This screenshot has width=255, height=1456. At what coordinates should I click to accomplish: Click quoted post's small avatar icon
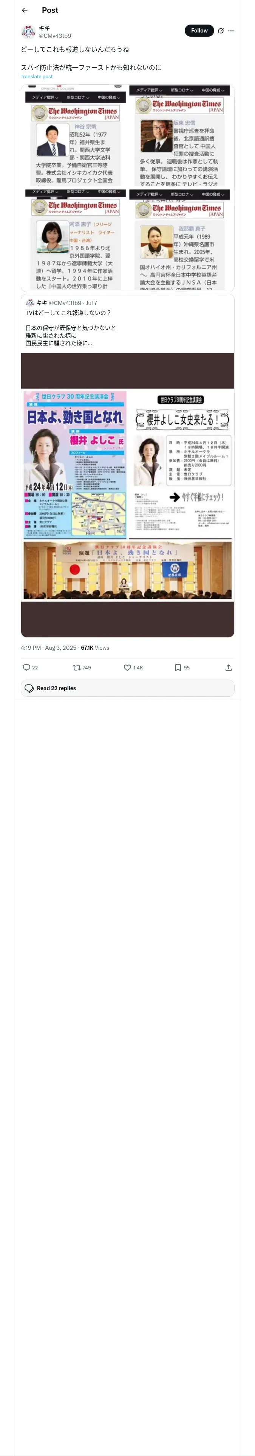click(30, 303)
